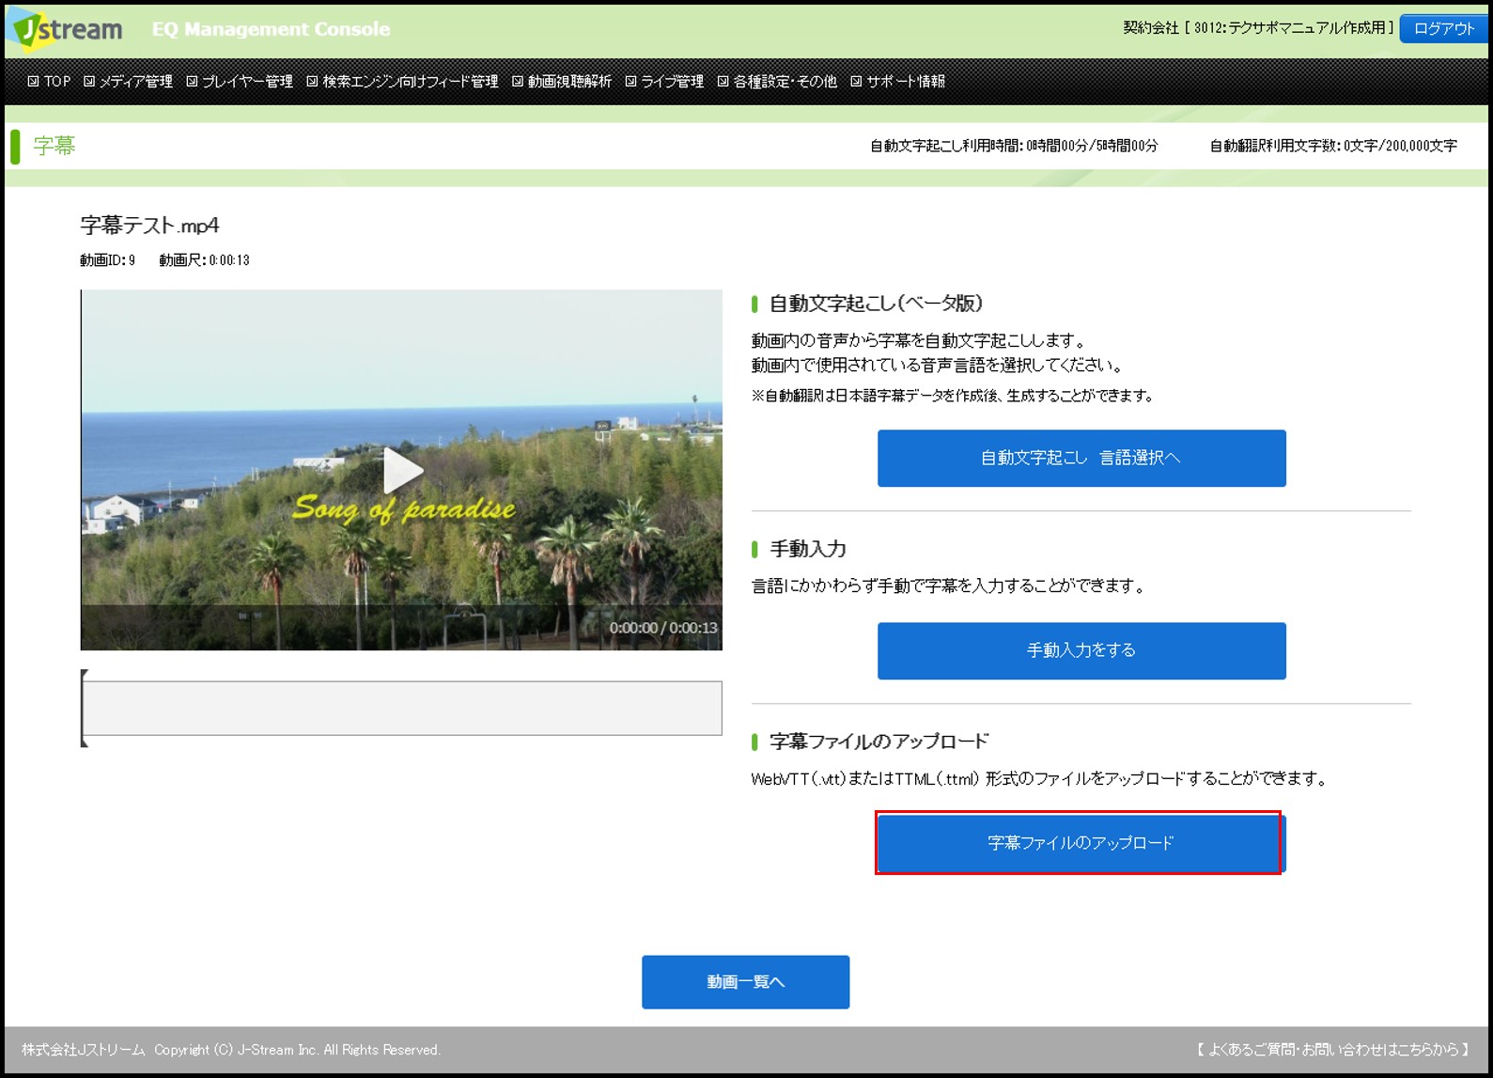
Task: Click the 動画ID: 9 text
Action: (x=107, y=260)
